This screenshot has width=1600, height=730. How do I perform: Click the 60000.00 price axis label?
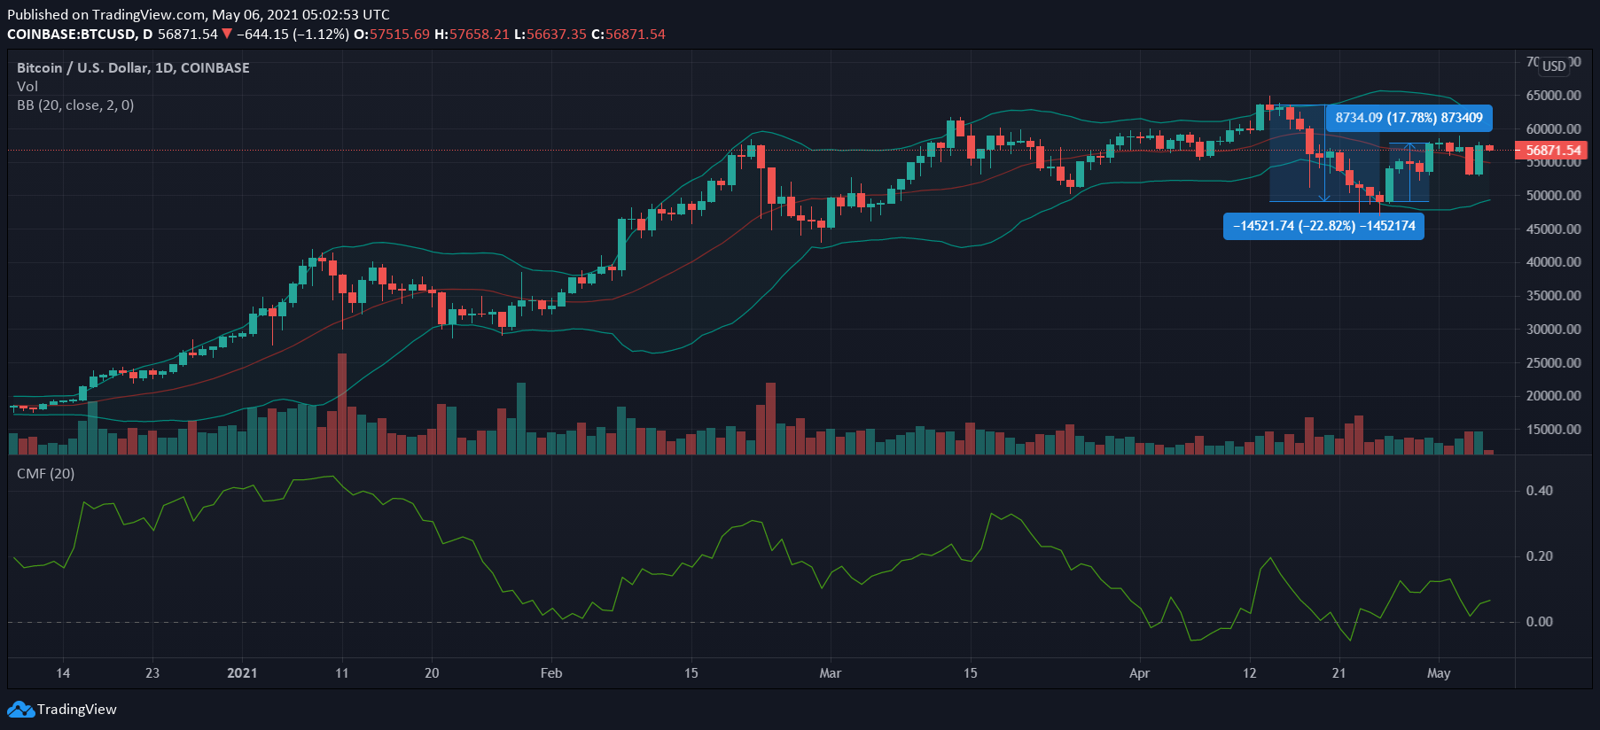[1553, 129]
